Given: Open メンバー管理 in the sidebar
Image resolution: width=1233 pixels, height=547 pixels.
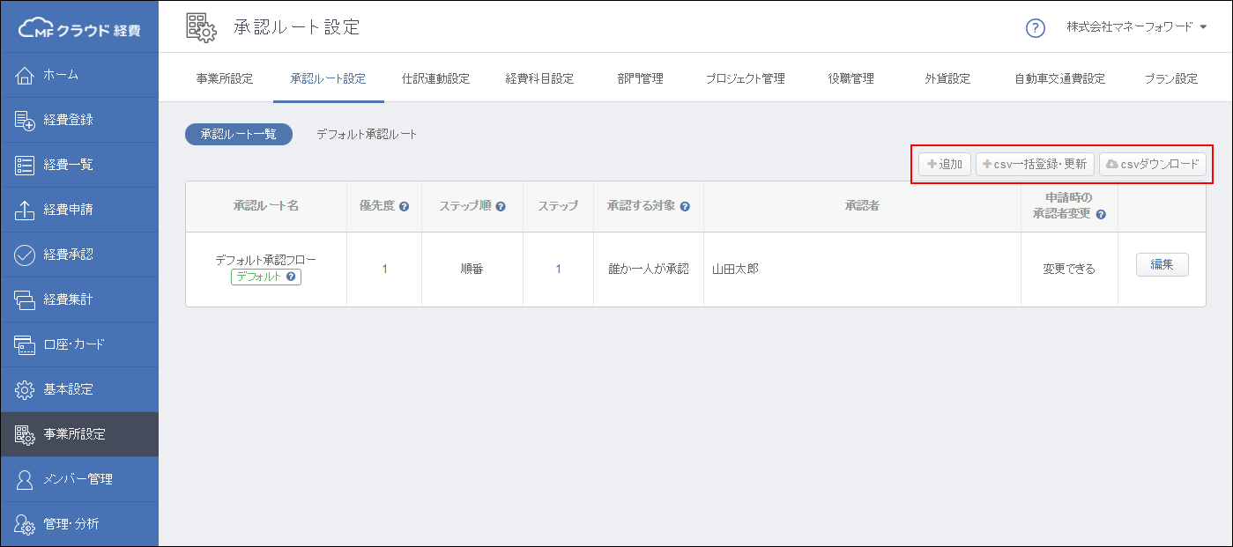Looking at the screenshot, I should pyautogui.click(x=79, y=479).
